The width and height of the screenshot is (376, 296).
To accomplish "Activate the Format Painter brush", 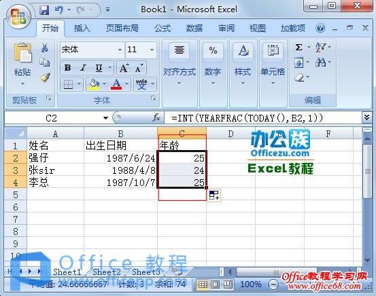I will 45,77.
